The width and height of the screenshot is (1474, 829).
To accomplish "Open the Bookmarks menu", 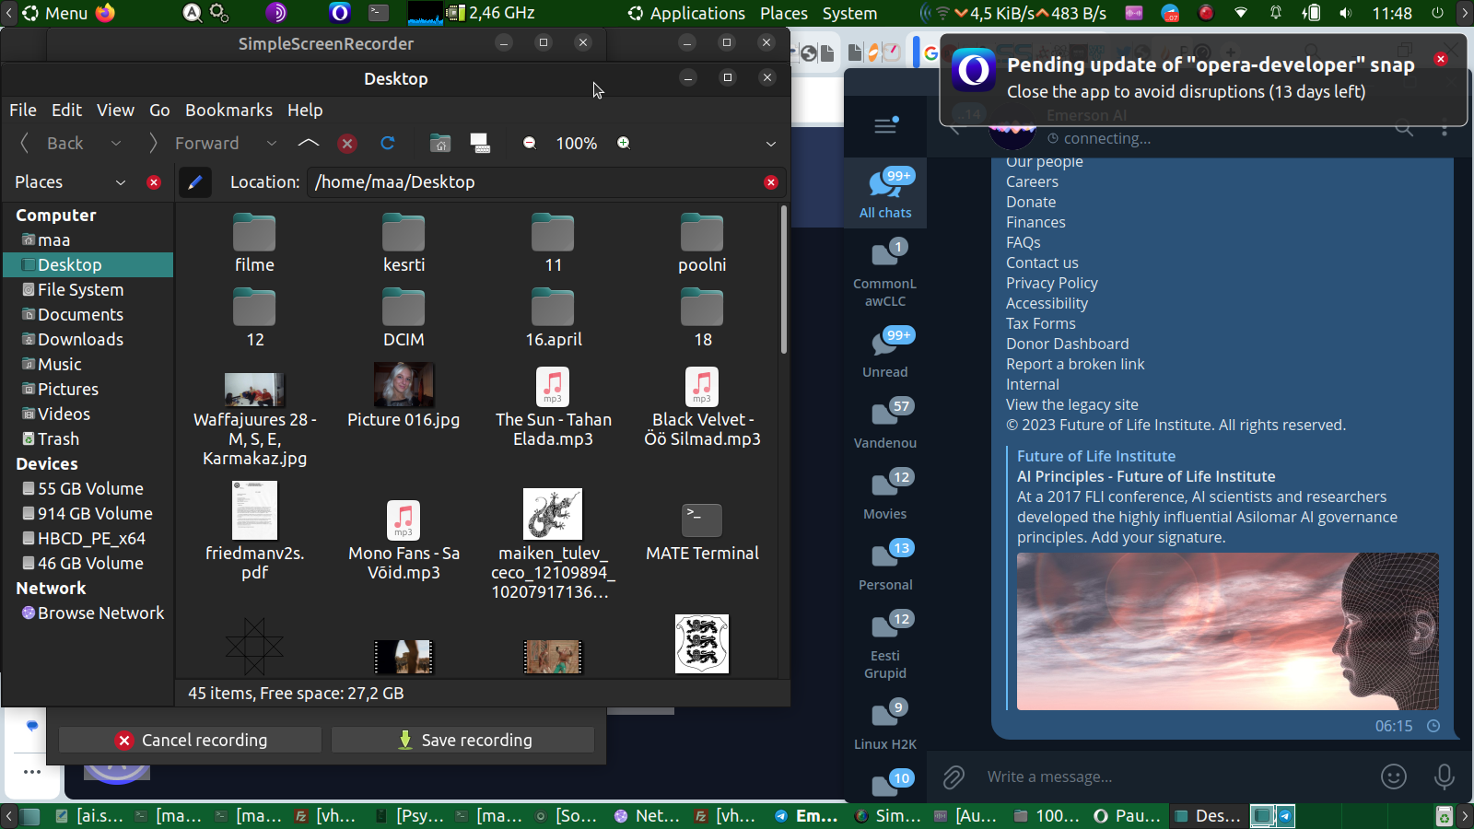I will click(228, 110).
